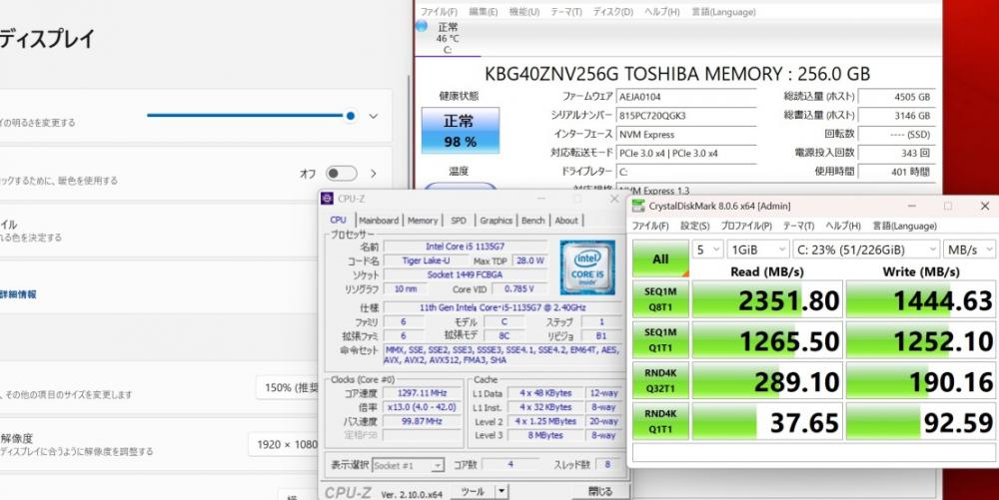Screen dimensions: 999x500
Task: Open 設定(S) menu in CrystalDiskMark
Action: (694, 226)
